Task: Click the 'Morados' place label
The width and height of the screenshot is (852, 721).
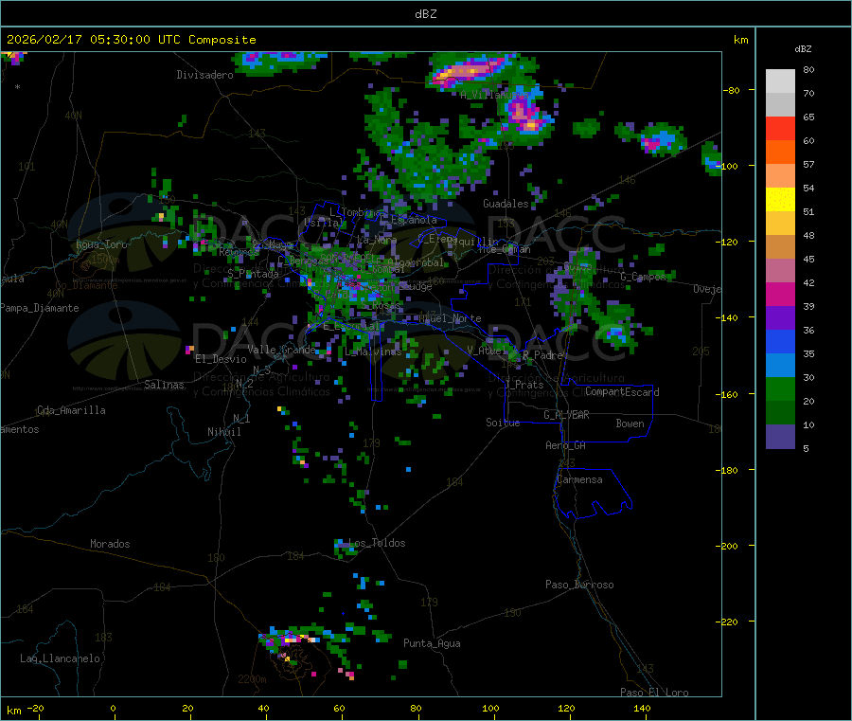Action: click(x=110, y=544)
